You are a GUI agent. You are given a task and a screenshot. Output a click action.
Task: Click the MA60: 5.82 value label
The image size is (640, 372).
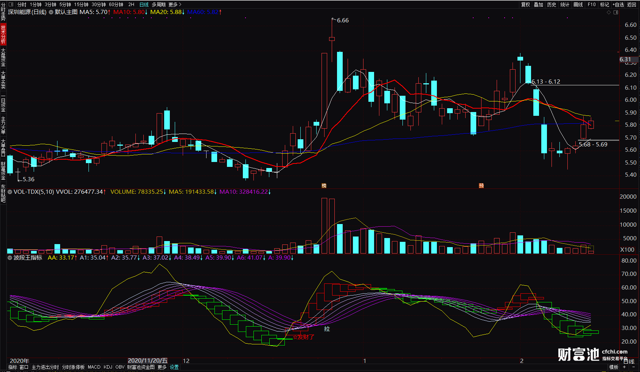coord(204,12)
